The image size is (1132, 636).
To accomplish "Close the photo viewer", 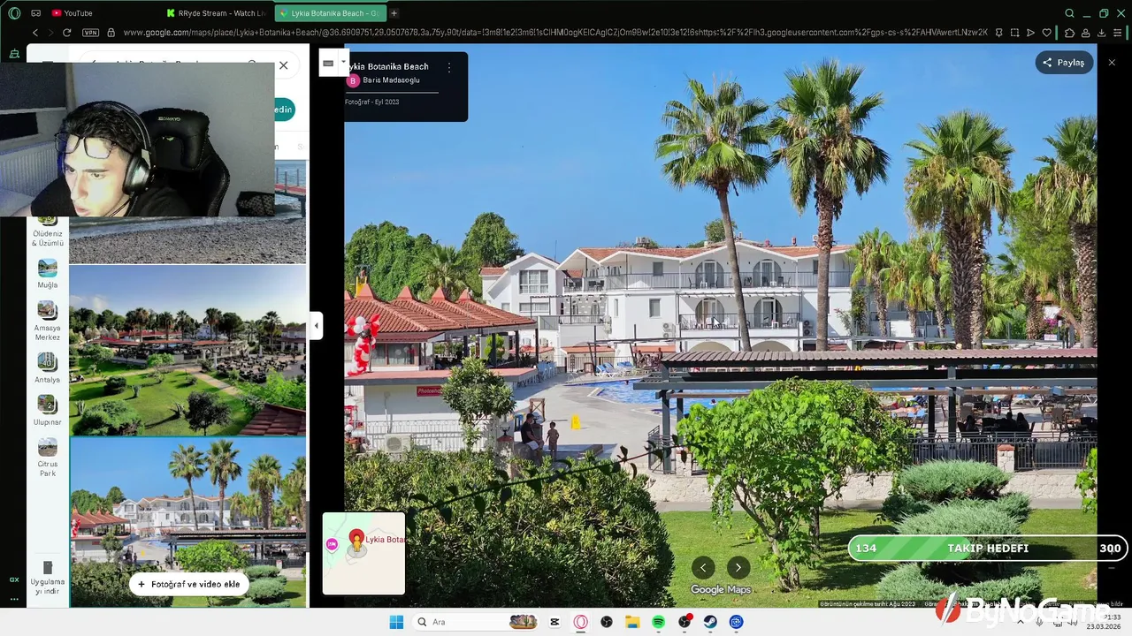I will pyautogui.click(x=1112, y=63).
